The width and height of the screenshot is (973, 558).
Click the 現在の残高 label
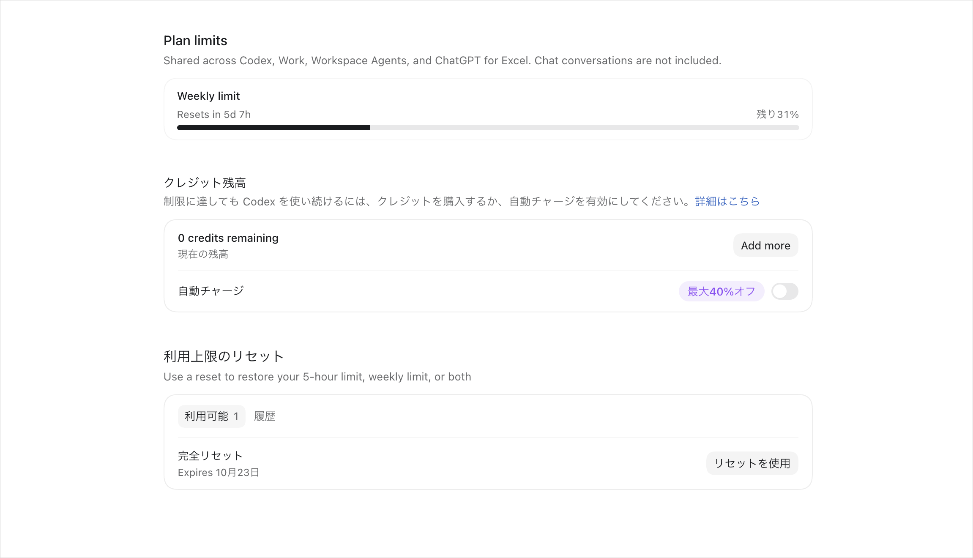pos(203,254)
